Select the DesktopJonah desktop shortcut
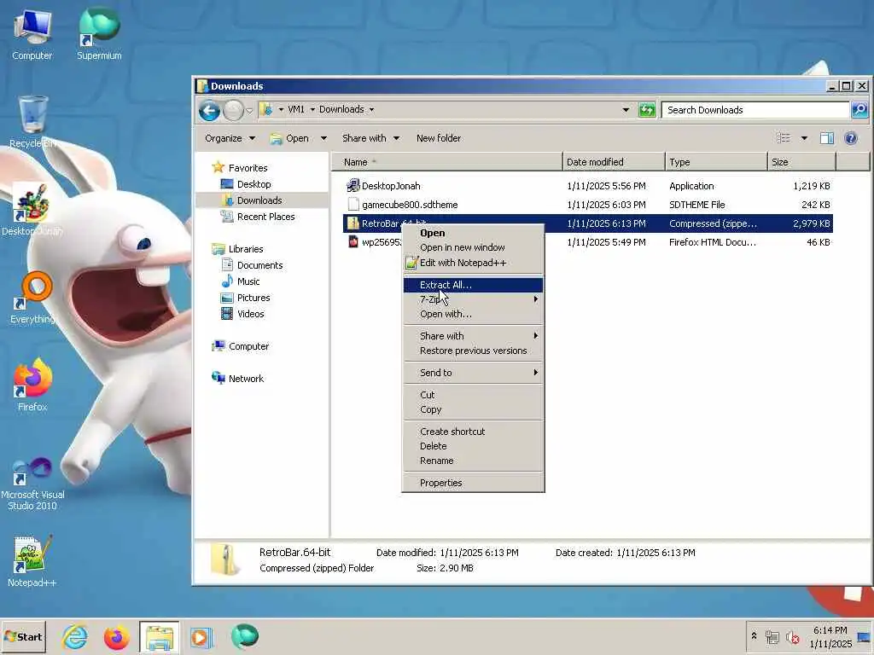874x655 pixels. (x=32, y=210)
